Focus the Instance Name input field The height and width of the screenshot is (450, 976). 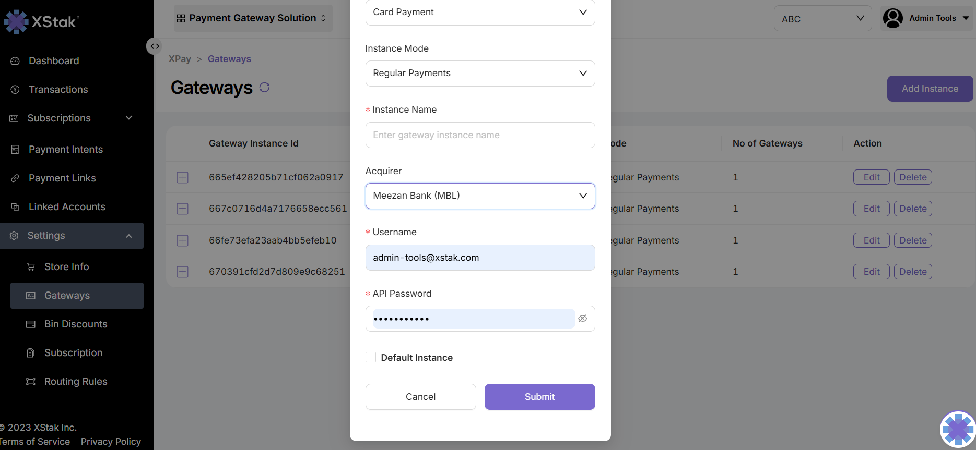(x=480, y=135)
